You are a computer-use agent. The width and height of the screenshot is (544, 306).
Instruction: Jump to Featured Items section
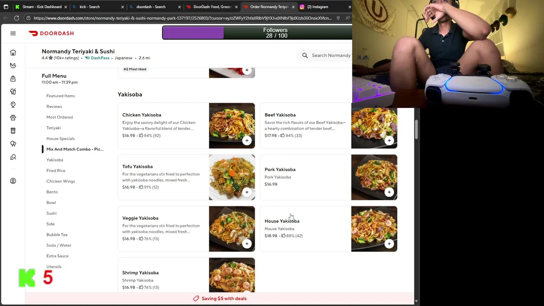(60, 96)
